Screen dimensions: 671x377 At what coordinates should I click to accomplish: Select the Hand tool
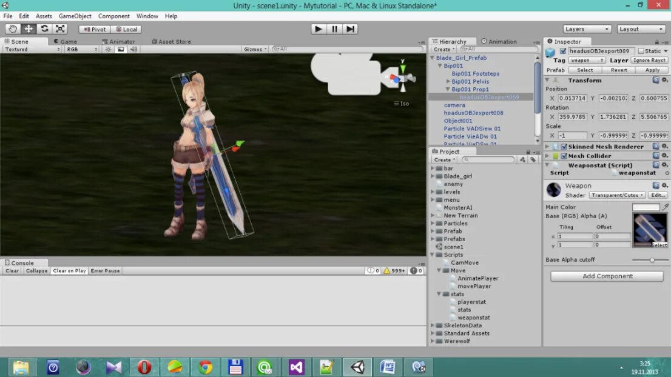12,28
